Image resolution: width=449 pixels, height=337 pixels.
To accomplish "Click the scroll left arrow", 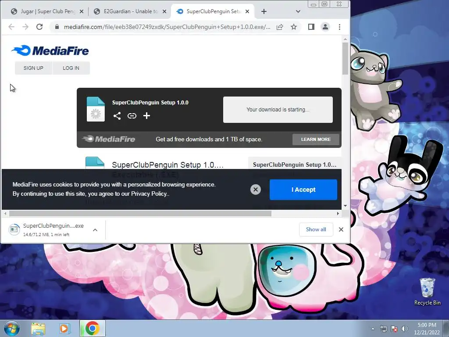I will pos(5,214).
